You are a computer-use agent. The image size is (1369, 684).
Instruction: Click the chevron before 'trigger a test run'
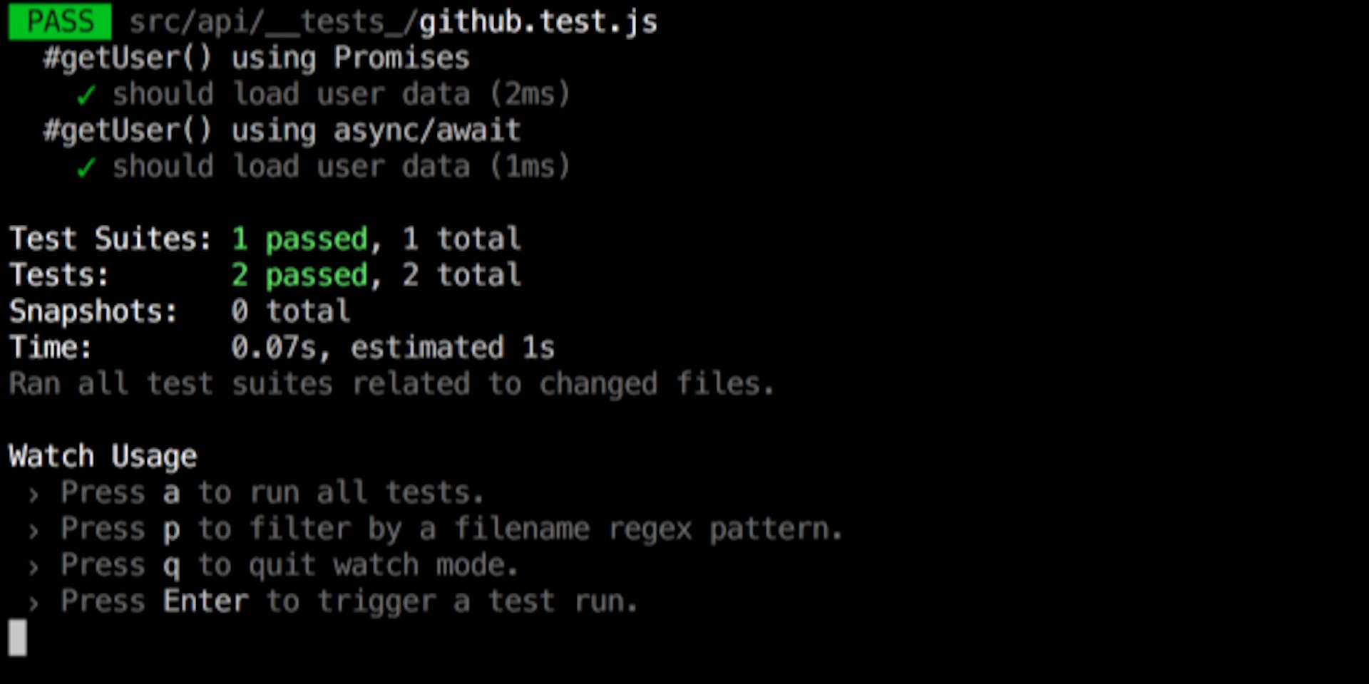[x=34, y=603]
